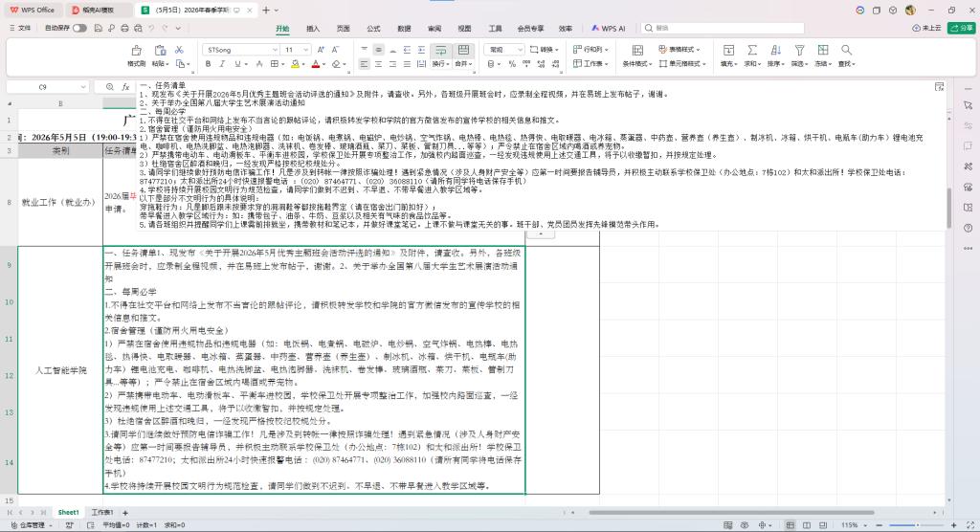The height and width of the screenshot is (532, 980).
Task: Set vertical alignment to middle
Action: 379,50
